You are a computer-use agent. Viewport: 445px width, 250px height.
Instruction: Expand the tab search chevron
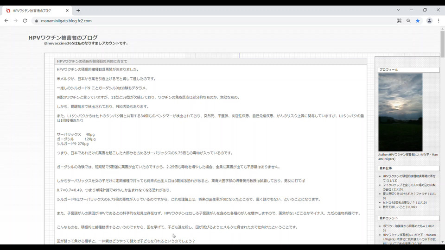[399, 10]
